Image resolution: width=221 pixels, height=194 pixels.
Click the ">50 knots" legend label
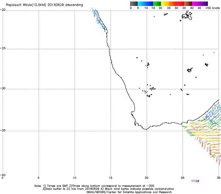pyautogui.click(x=212, y=8)
